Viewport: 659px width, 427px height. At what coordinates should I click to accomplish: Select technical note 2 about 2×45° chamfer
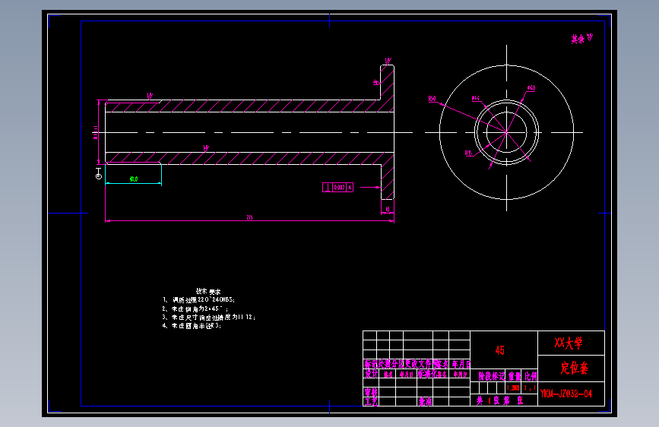click(195, 308)
